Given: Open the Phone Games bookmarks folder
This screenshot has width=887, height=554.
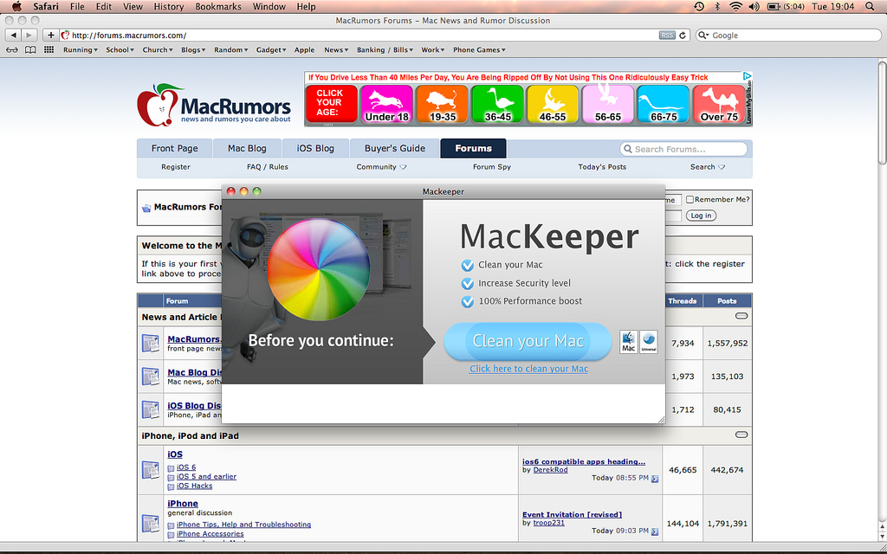Looking at the screenshot, I should click(x=479, y=49).
